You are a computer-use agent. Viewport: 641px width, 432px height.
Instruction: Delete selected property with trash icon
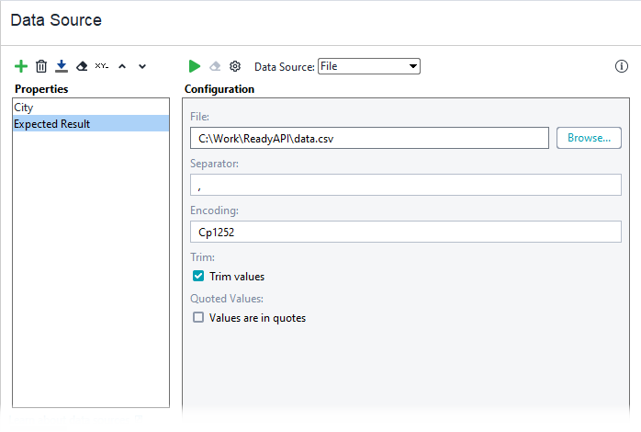click(41, 66)
